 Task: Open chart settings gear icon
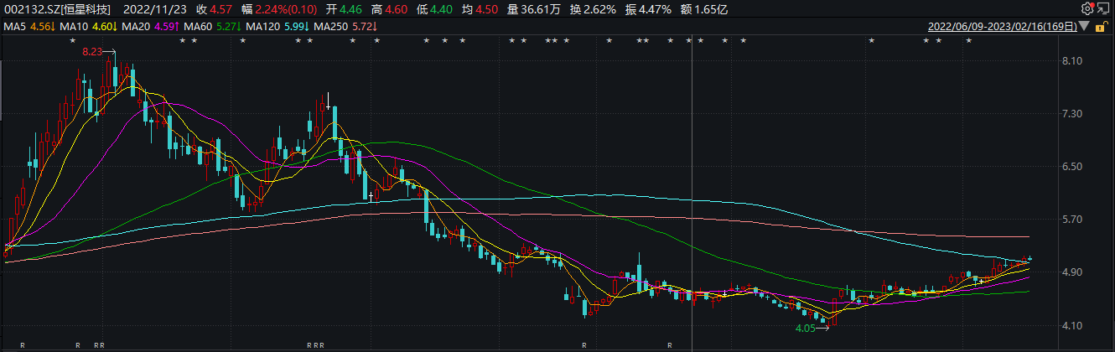(1087, 8)
